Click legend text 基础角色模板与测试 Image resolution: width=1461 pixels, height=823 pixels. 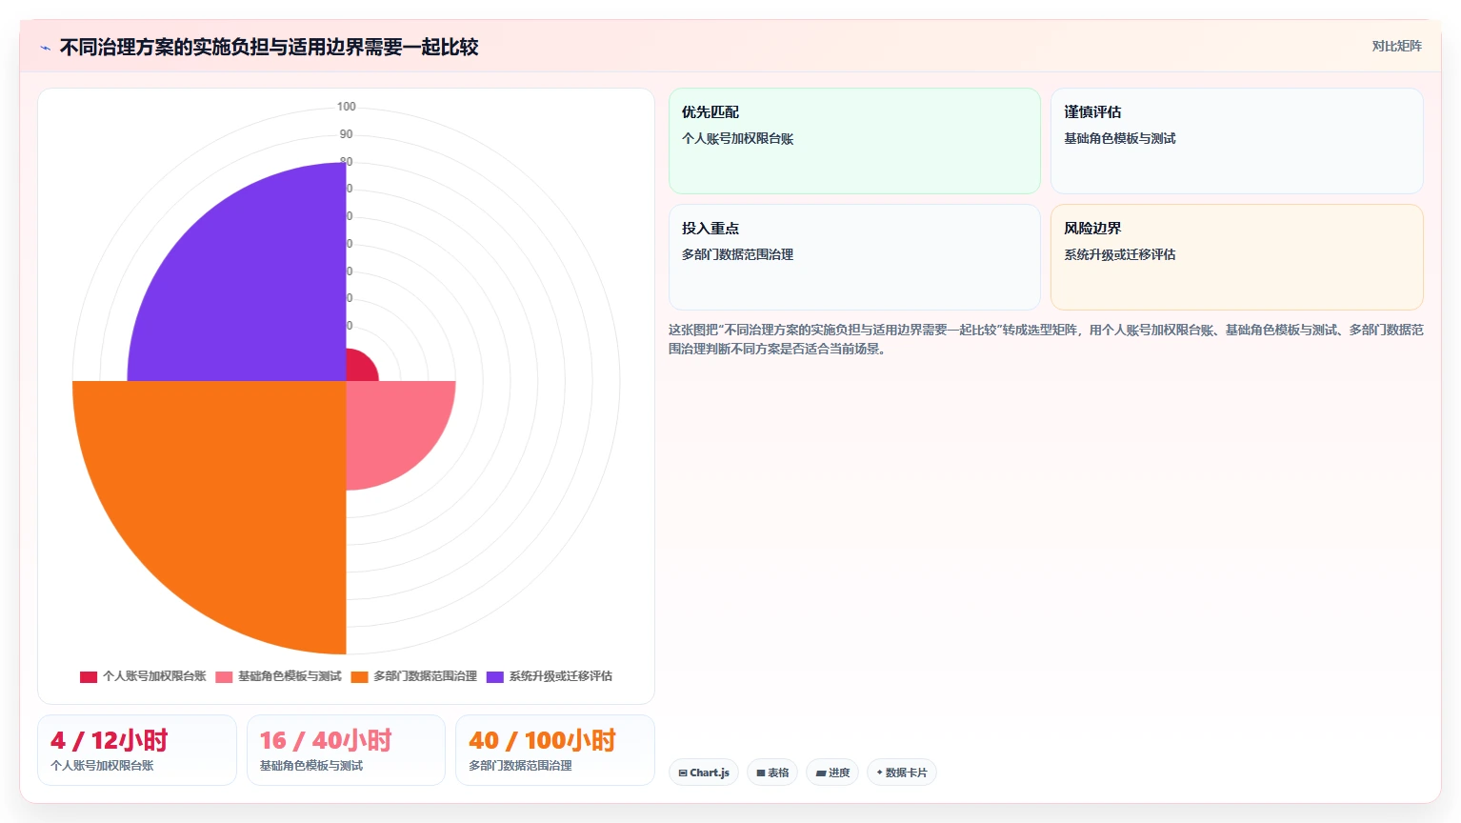(290, 676)
